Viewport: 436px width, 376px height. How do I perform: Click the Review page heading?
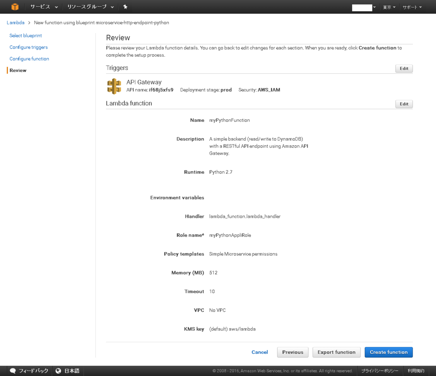pos(118,38)
